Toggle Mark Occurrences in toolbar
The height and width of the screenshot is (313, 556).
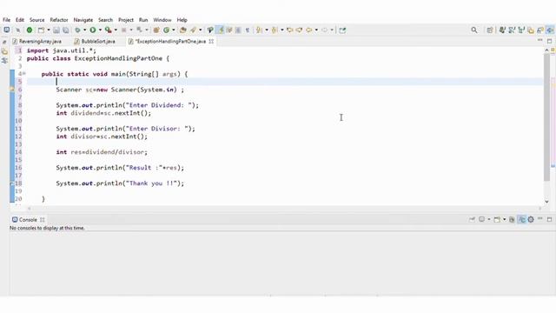[221, 30]
